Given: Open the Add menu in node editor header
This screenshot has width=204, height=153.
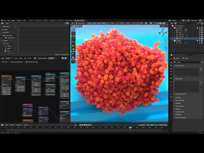Looking at the screenshot, I should tap(25, 58).
